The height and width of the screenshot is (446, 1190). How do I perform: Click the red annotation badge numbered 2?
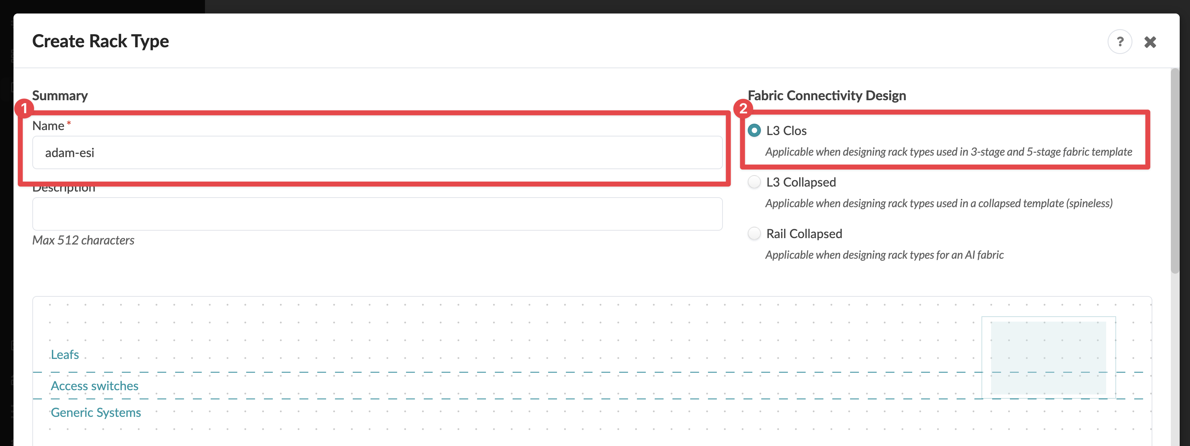click(743, 109)
